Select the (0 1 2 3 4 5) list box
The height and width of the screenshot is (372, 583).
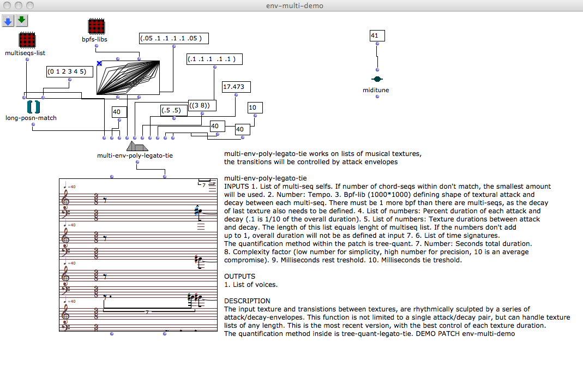(66, 71)
